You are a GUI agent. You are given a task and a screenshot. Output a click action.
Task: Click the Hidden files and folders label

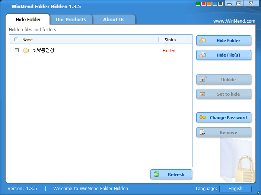(x=32, y=30)
